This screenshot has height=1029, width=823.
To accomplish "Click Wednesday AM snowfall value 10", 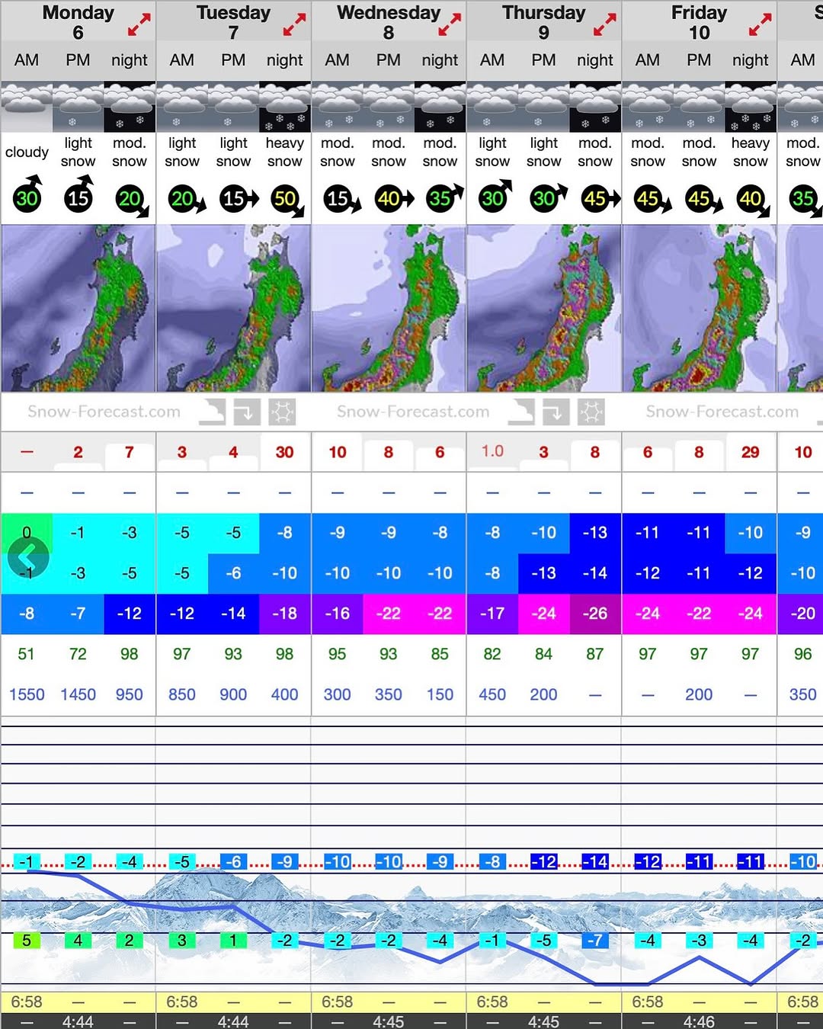I will 338,452.
